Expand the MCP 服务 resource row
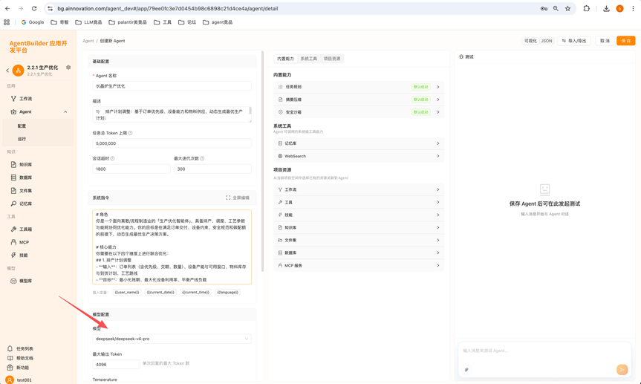The width and height of the screenshot is (641, 384). [359, 265]
